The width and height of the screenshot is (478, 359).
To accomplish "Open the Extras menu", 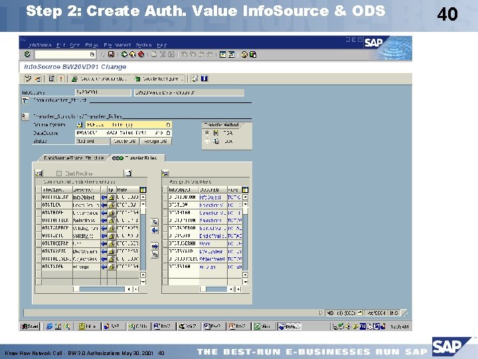I will pyautogui.click(x=92, y=45).
